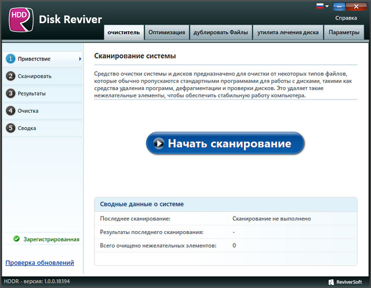
Task: Click the play icon on the scan button
Action: (158, 143)
